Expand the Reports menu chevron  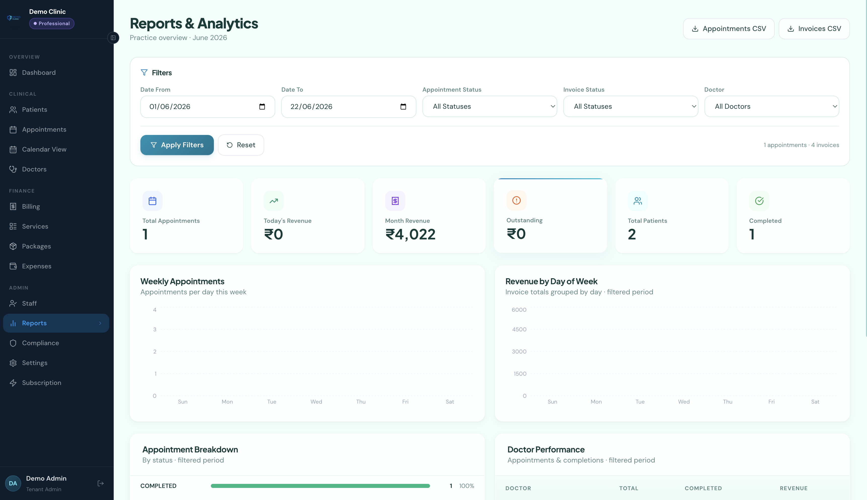coord(100,323)
